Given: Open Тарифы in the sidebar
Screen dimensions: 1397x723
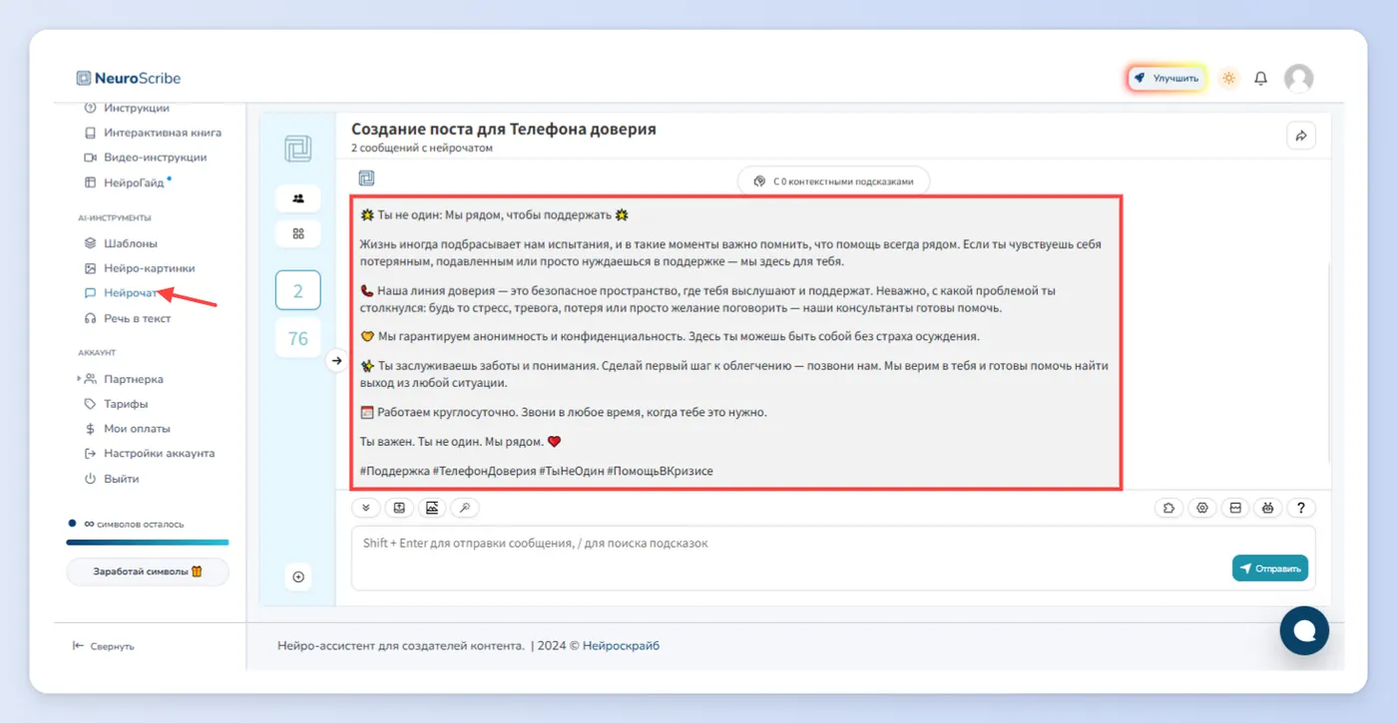Looking at the screenshot, I should (116, 404).
